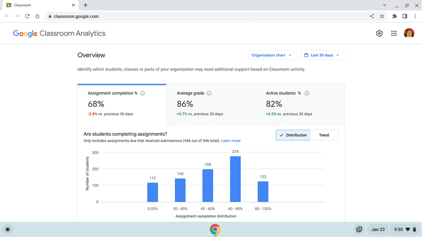Click the +3.5% change text

[x=271, y=114]
